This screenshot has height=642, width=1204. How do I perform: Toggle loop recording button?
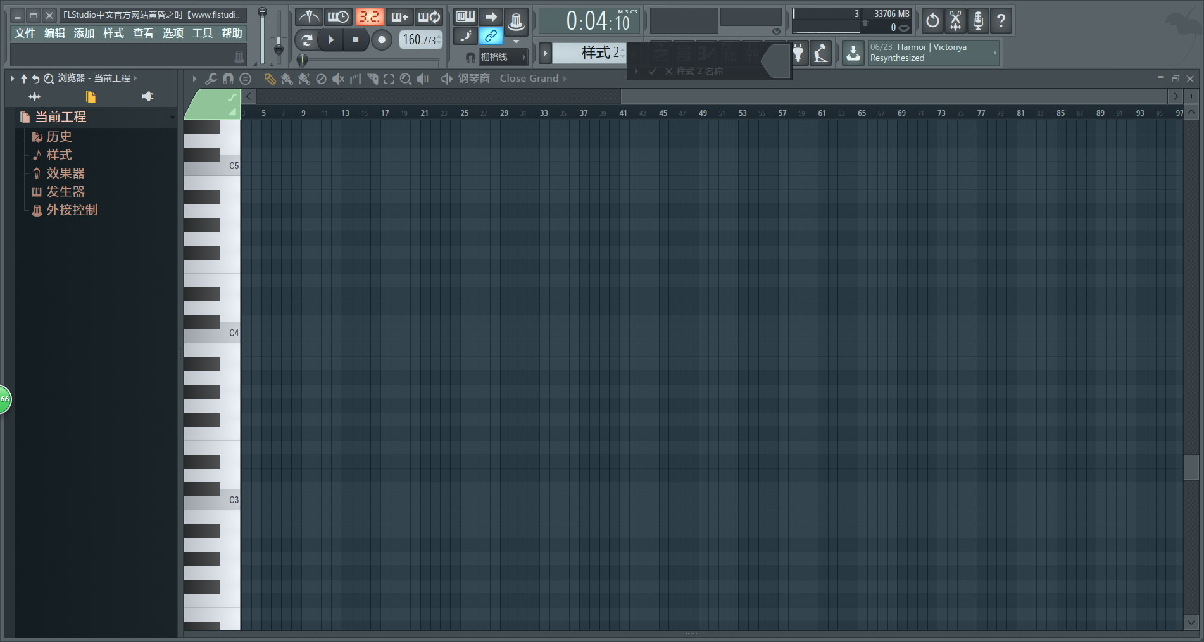(x=429, y=17)
